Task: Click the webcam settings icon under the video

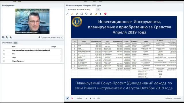Action: click(3, 37)
